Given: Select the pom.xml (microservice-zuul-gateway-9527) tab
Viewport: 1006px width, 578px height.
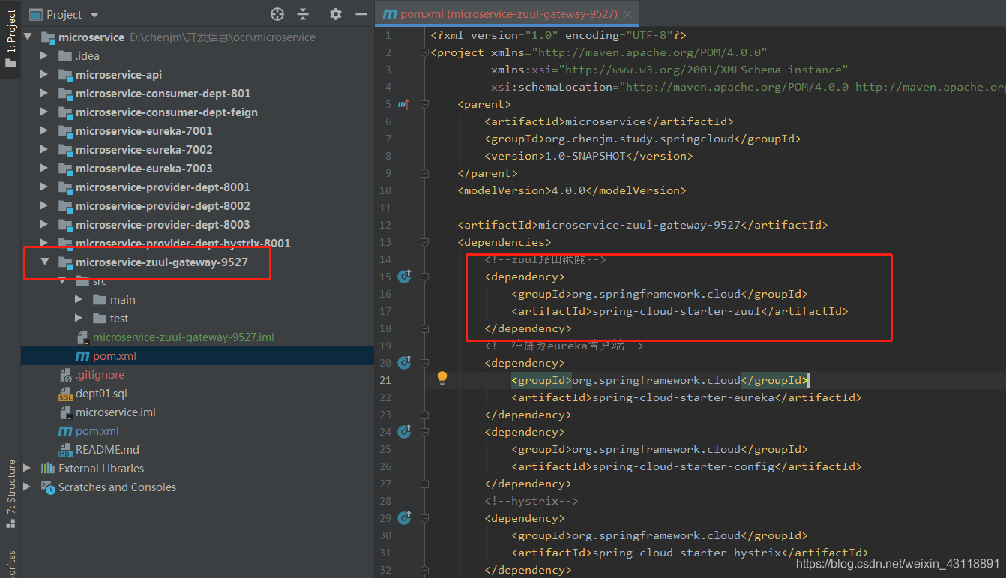Looking at the screenshot, I should pos(507,14).
